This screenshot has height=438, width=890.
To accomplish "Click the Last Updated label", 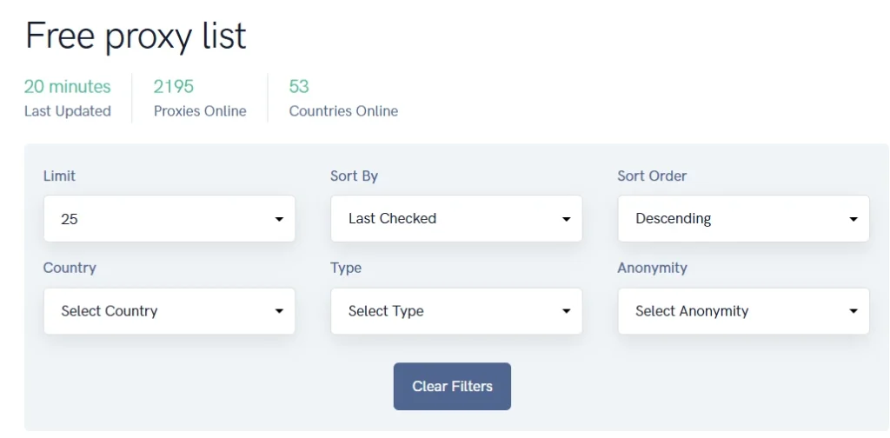I will point(68,111).
